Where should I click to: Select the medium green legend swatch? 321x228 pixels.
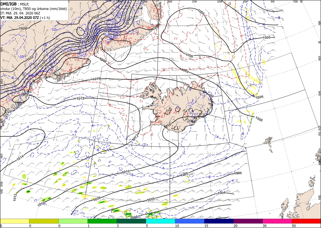click(x=102, y=221)
